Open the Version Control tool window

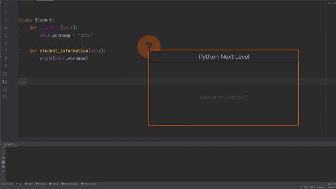7,184
